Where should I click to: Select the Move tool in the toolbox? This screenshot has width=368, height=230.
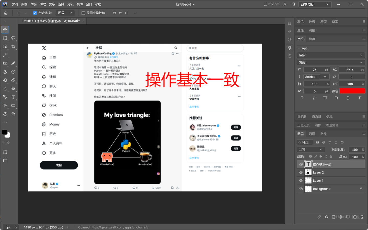(5, 30)
